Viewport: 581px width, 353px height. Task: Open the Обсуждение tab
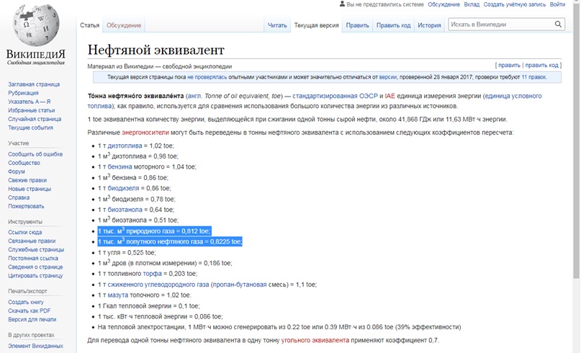[x=124, y=25]
